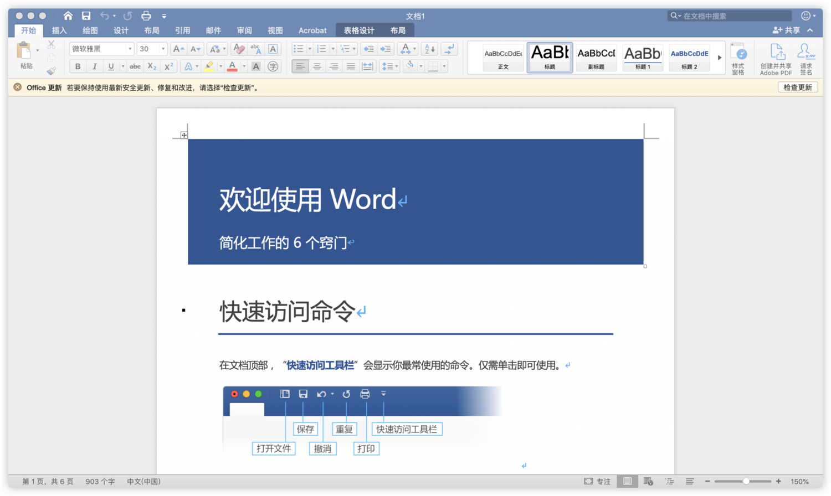
Task: Switch to web layout view icon
Action: [x=648, y=482]
